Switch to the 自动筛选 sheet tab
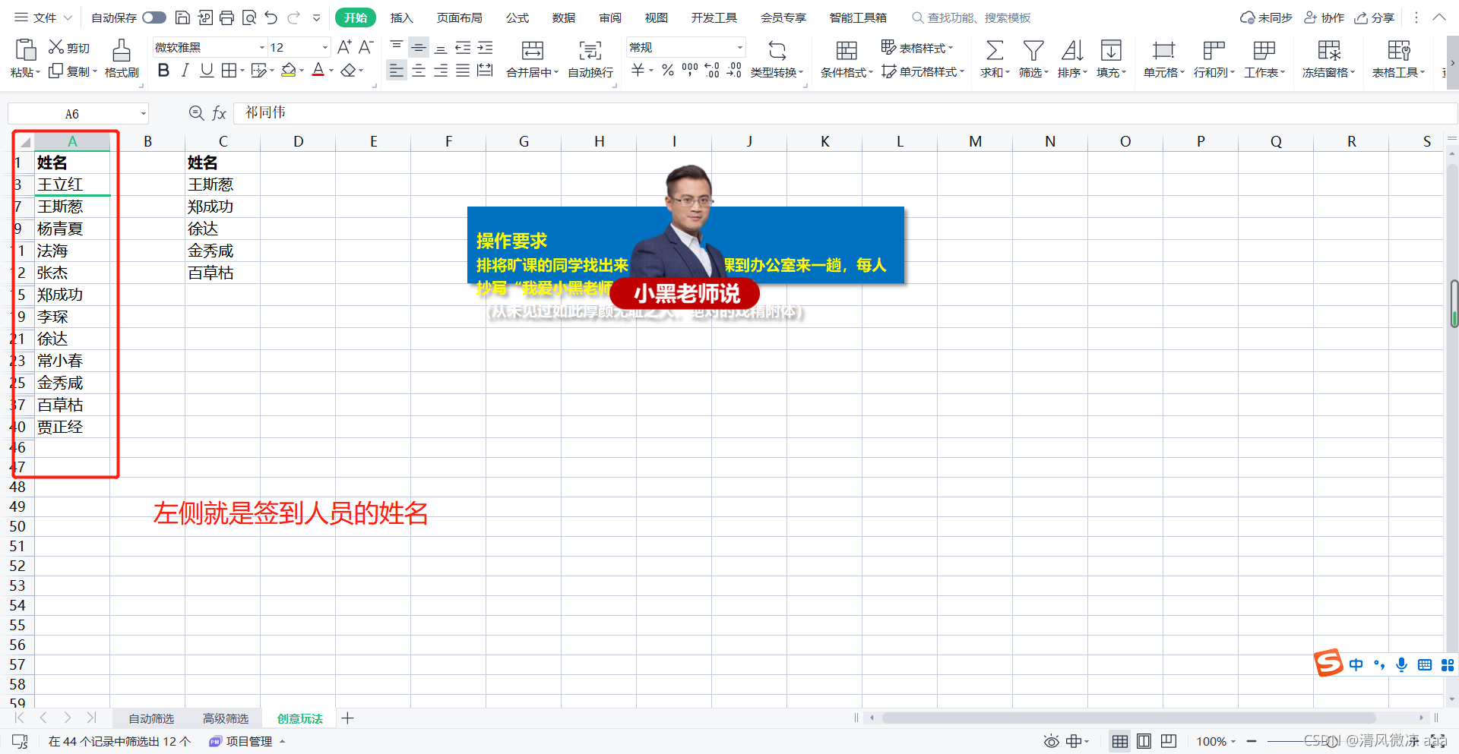This screenshot has width=1459, height=754. click(151, 718)
